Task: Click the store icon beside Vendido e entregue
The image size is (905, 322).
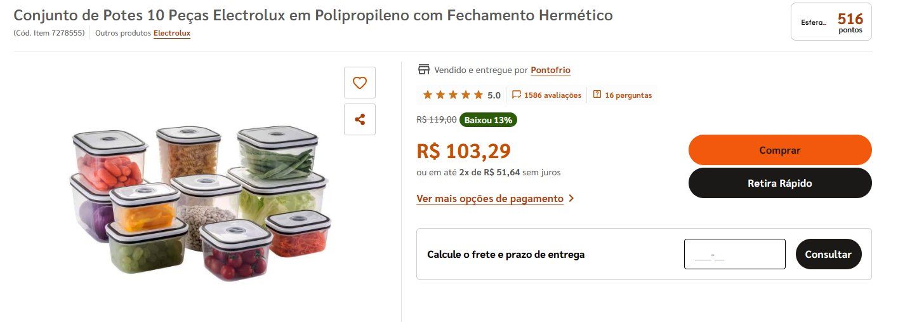Action: 424,70
